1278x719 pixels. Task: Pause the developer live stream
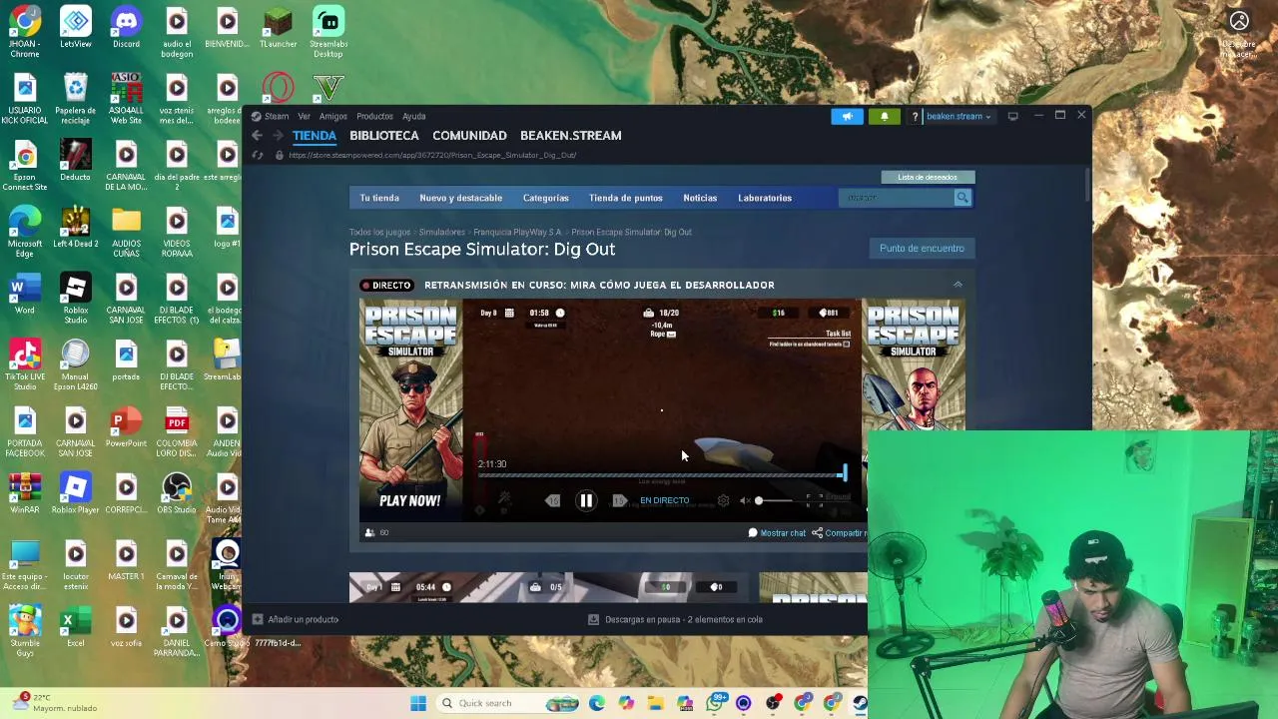586,501
